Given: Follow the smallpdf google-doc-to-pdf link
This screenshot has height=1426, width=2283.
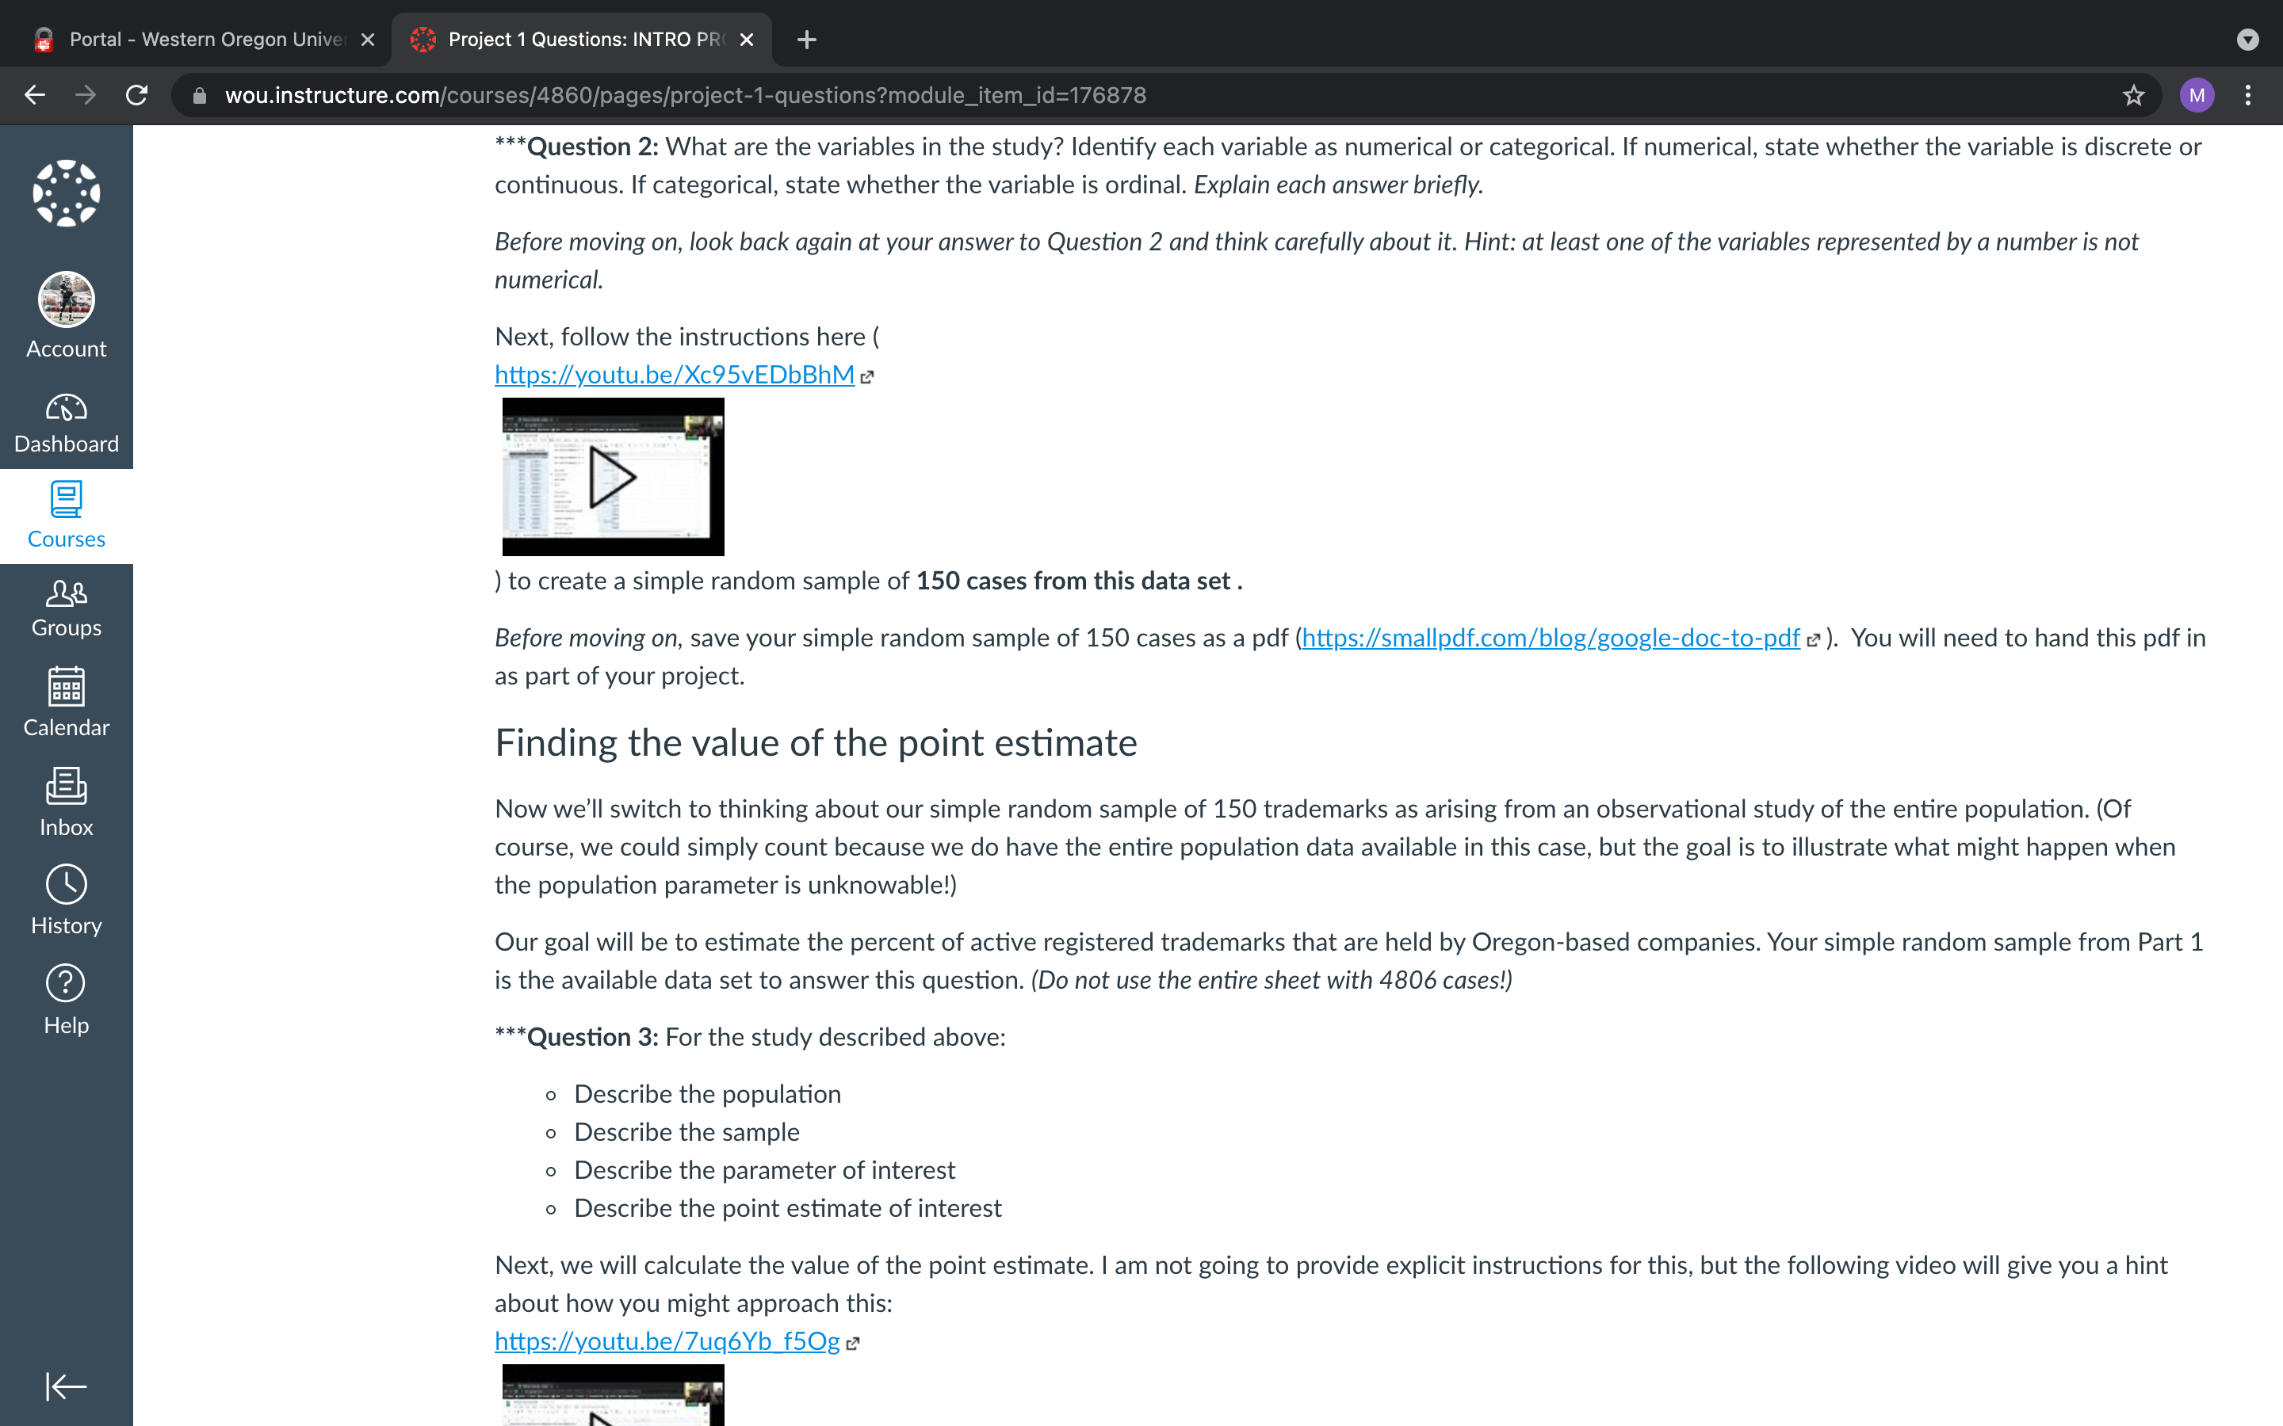Looking at the screenshot, I should (x=1551, y=638).
